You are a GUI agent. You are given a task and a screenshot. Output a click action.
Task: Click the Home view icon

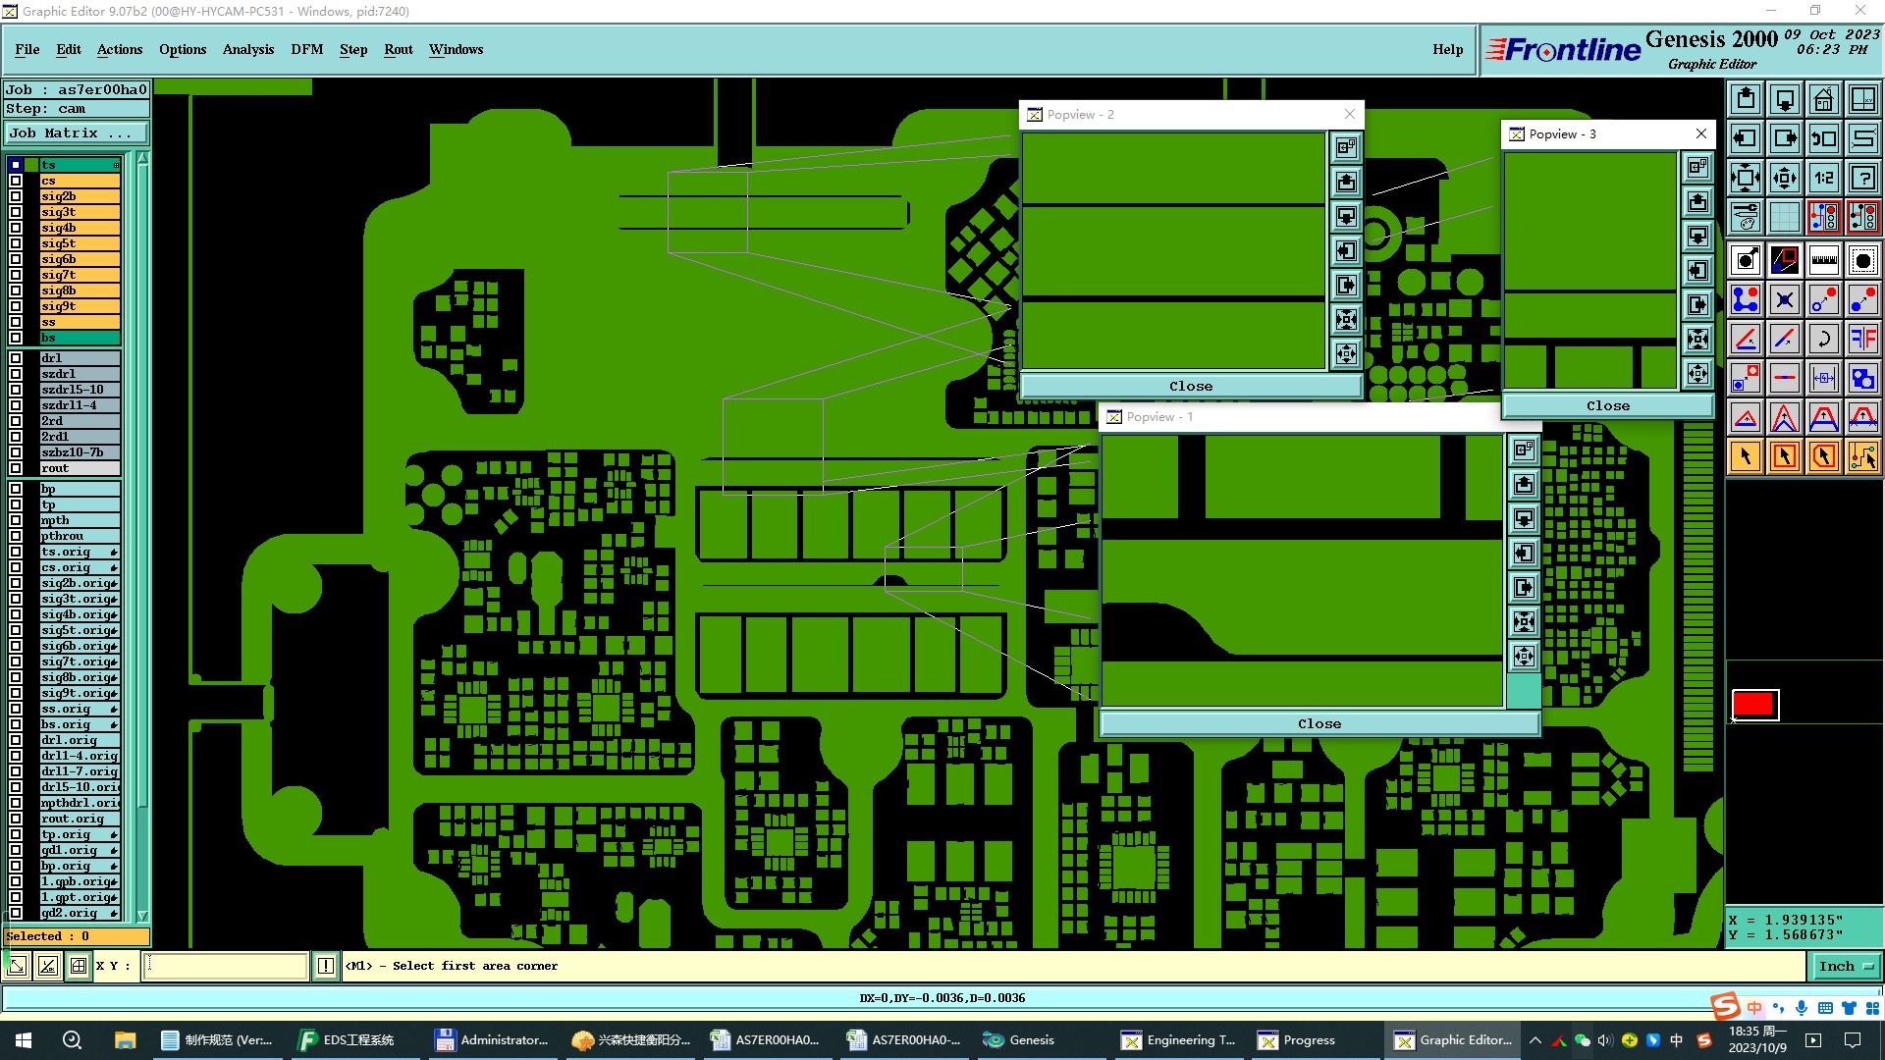(x=1823, y=99)
